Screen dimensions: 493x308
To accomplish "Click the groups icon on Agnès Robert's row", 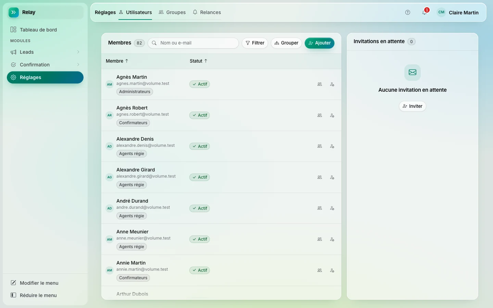I will point(320,115).
